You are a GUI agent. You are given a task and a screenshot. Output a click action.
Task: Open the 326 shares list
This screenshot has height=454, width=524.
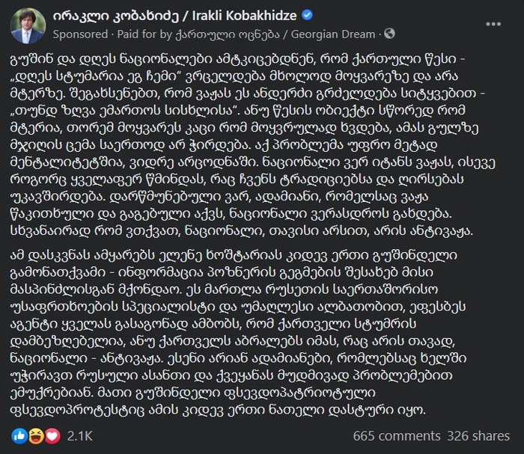(x=481, y=435)
